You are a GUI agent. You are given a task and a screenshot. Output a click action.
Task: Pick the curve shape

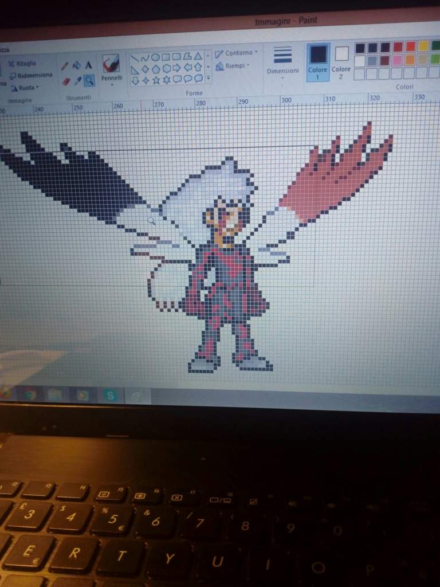(145, 58)
